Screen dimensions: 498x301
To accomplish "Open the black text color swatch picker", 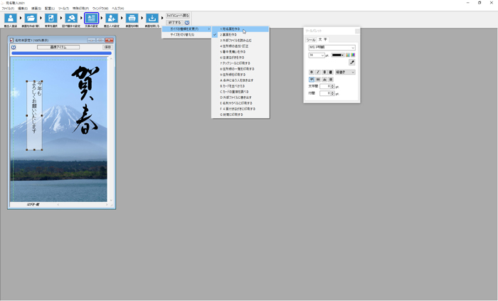I will [338, 55].
